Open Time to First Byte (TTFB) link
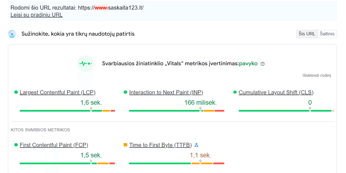 tap(160, 145)
